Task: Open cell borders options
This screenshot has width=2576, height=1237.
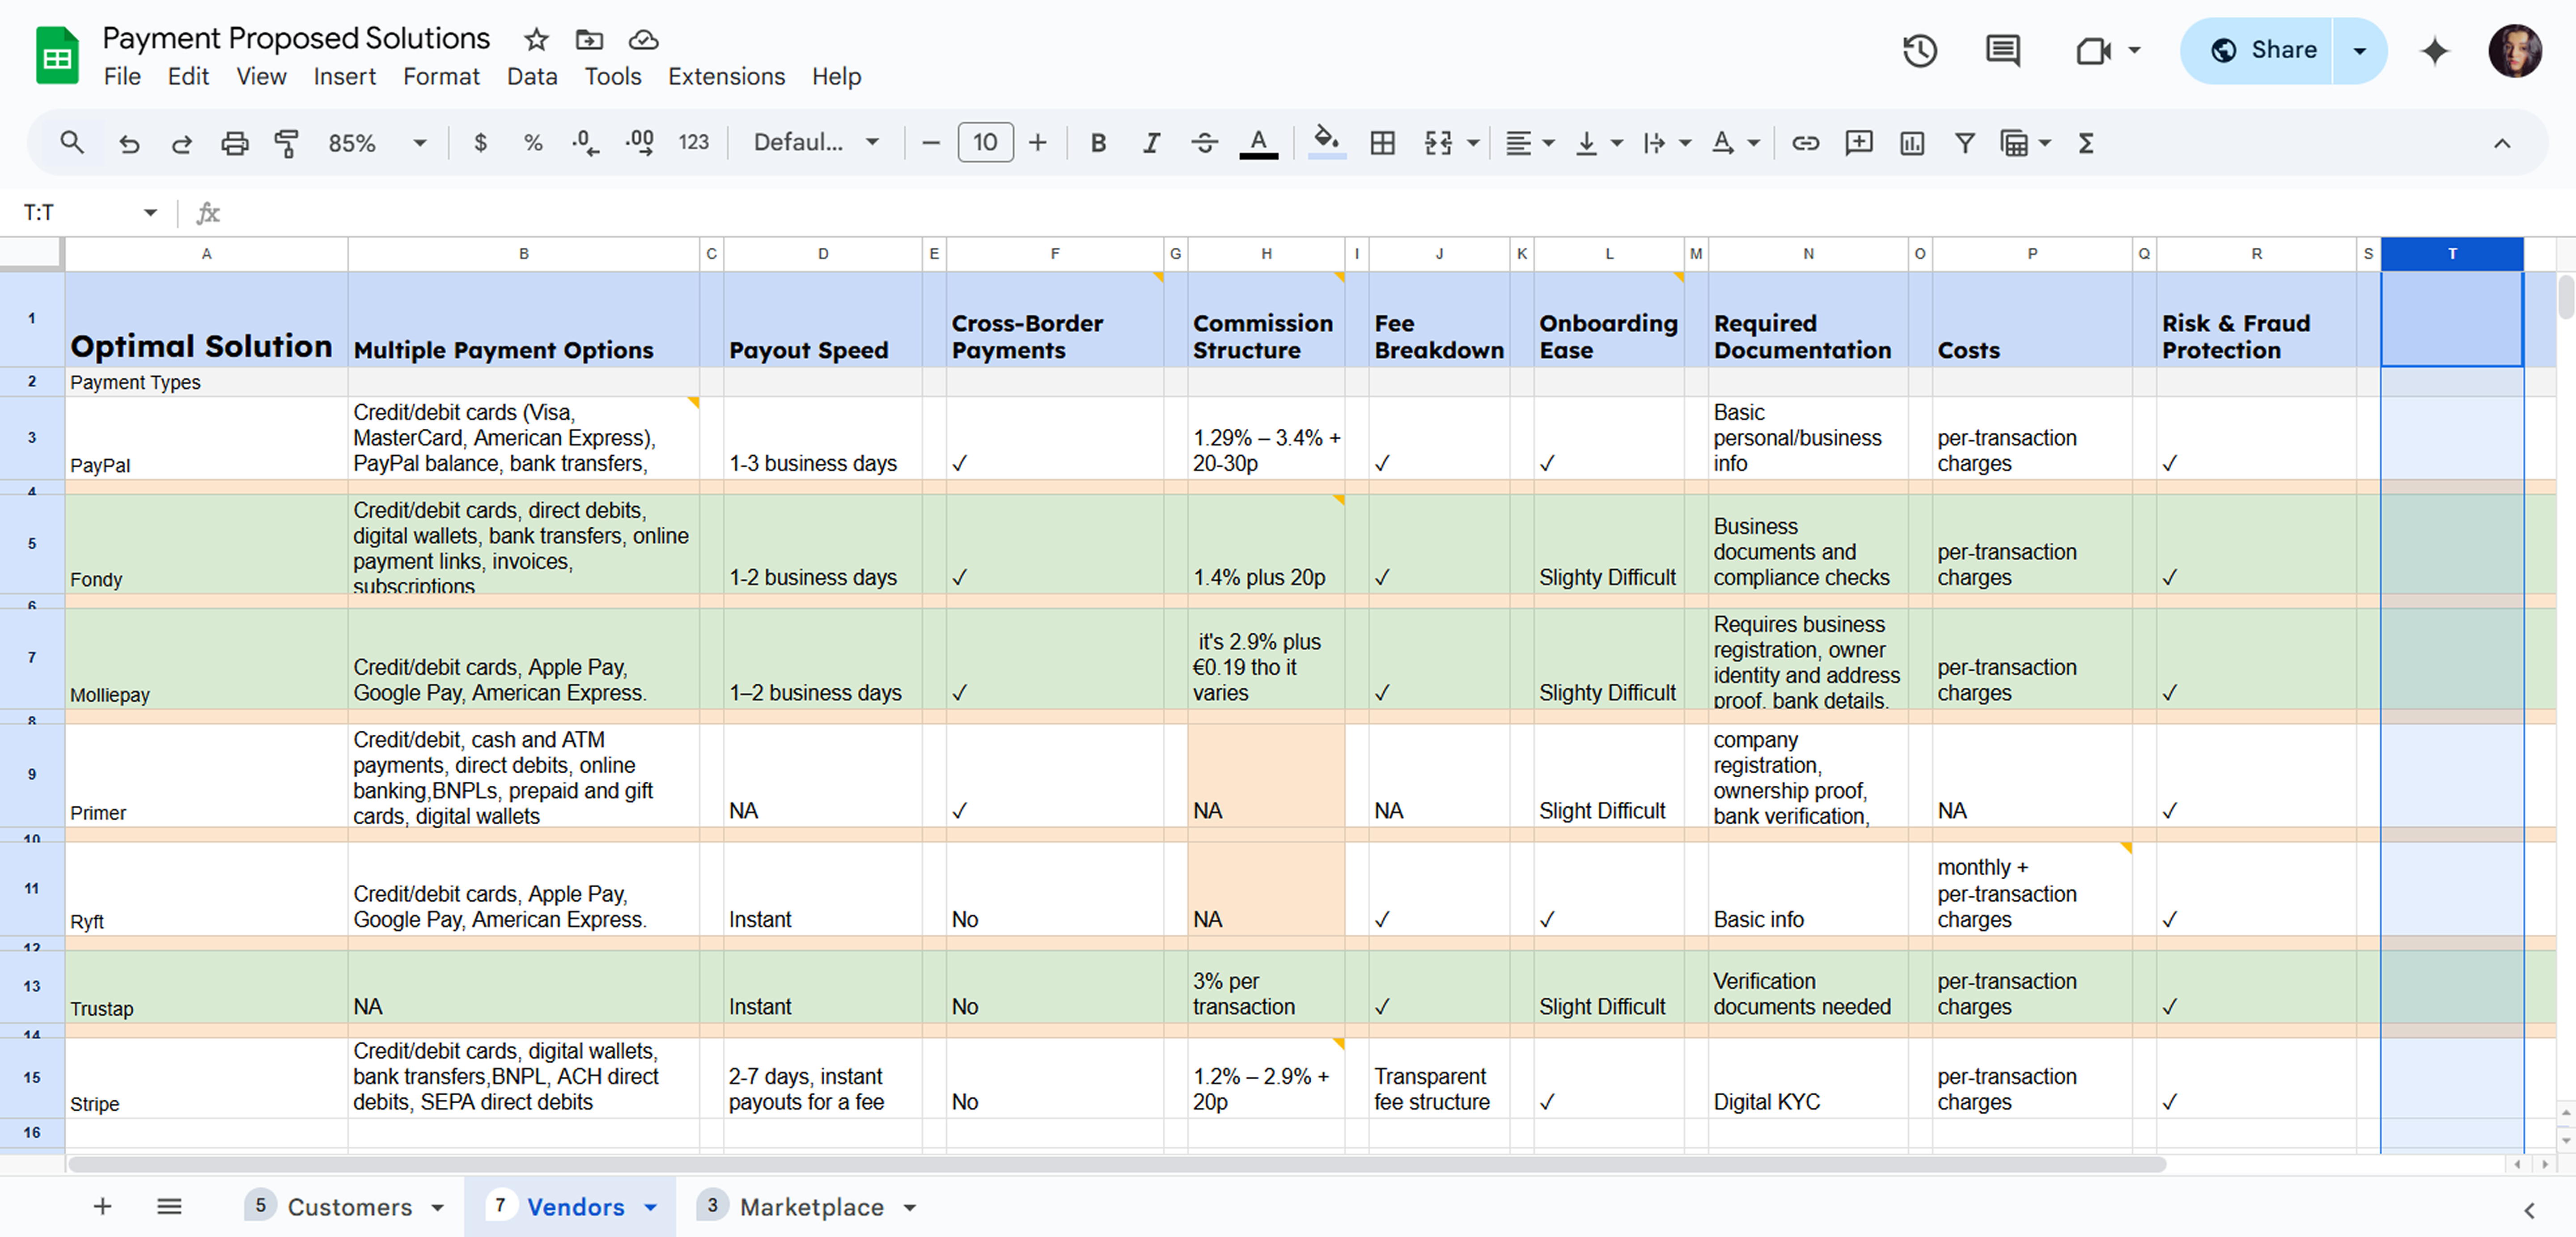Action: tap(1382, 143)
